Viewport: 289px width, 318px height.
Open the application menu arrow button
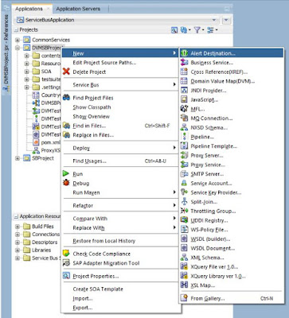(x=226, y=20)
